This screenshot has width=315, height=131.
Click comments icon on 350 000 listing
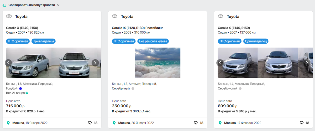point(196,123)
